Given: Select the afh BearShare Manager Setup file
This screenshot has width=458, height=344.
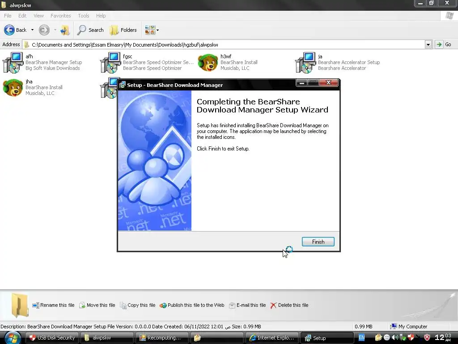Looking at the screenshot, I should [42, 62].
